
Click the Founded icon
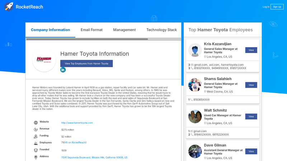point(36,150)
